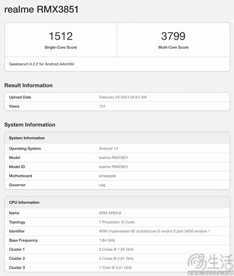This screenshot has width=234, height=276.
Task: Click the System Information table header
Action: (27, 138)
